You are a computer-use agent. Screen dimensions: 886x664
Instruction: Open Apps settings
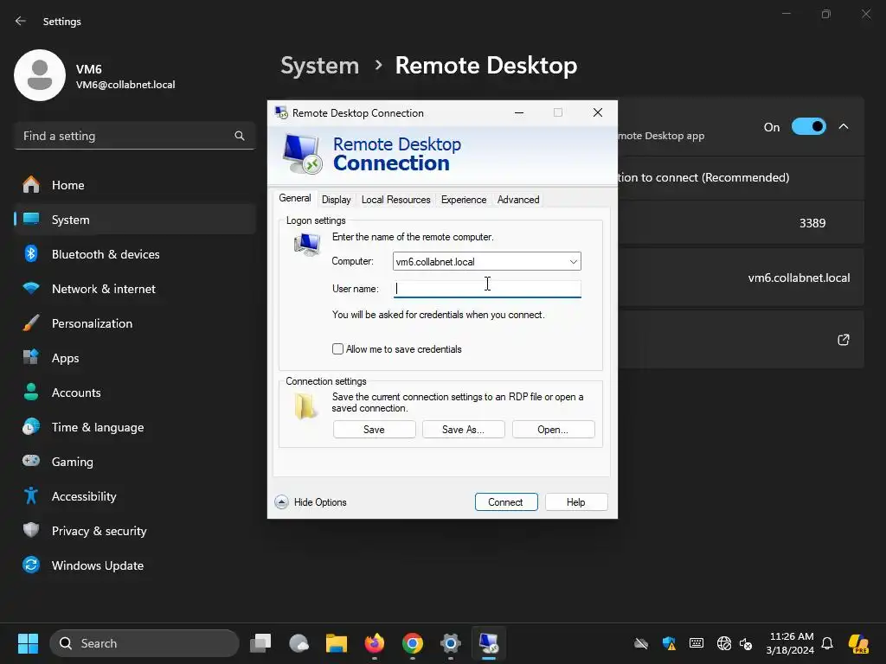click(x=134, y=358)
